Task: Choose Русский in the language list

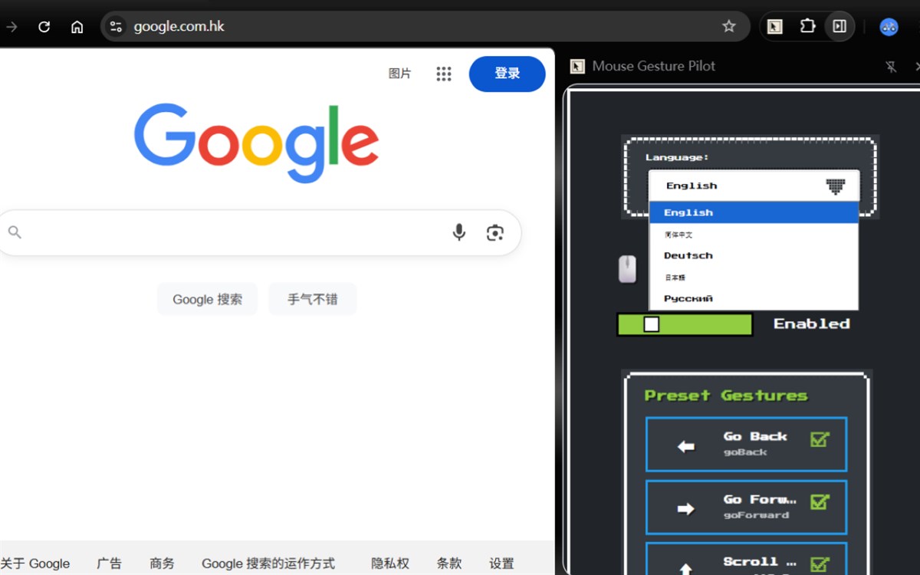Action: click(754, 298)
